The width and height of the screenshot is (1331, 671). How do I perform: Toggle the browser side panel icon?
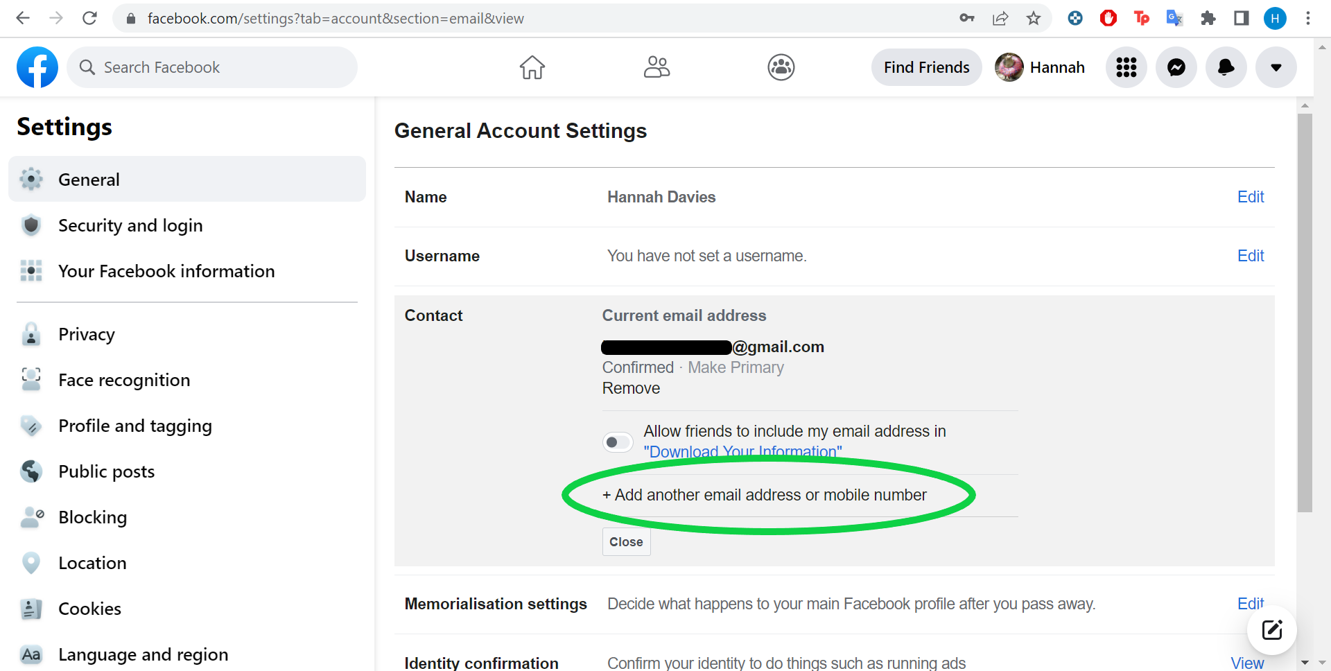click(x=1242, y=18)
